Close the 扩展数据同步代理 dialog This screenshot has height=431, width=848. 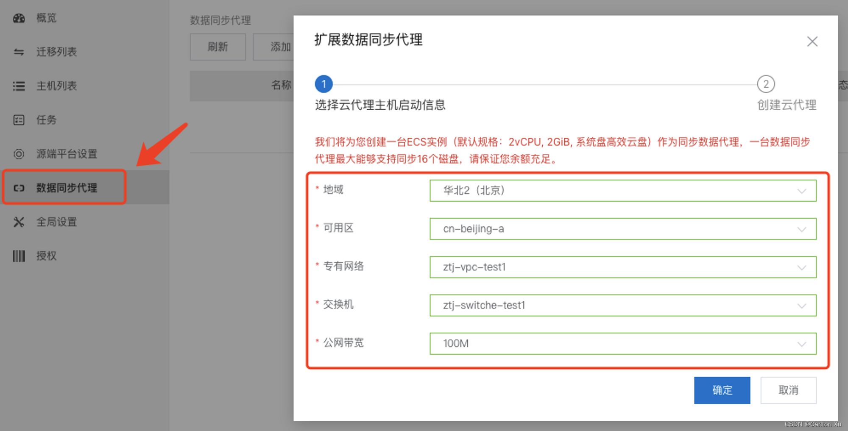click(812, 42)
